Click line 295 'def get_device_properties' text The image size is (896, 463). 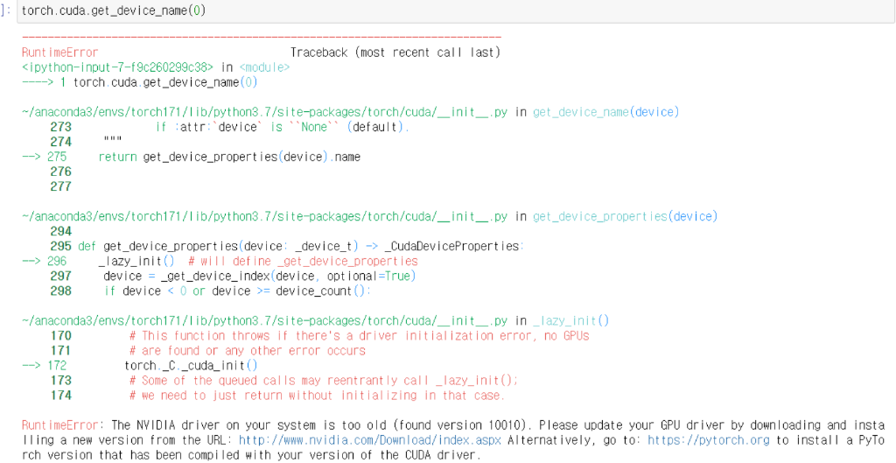157,246
